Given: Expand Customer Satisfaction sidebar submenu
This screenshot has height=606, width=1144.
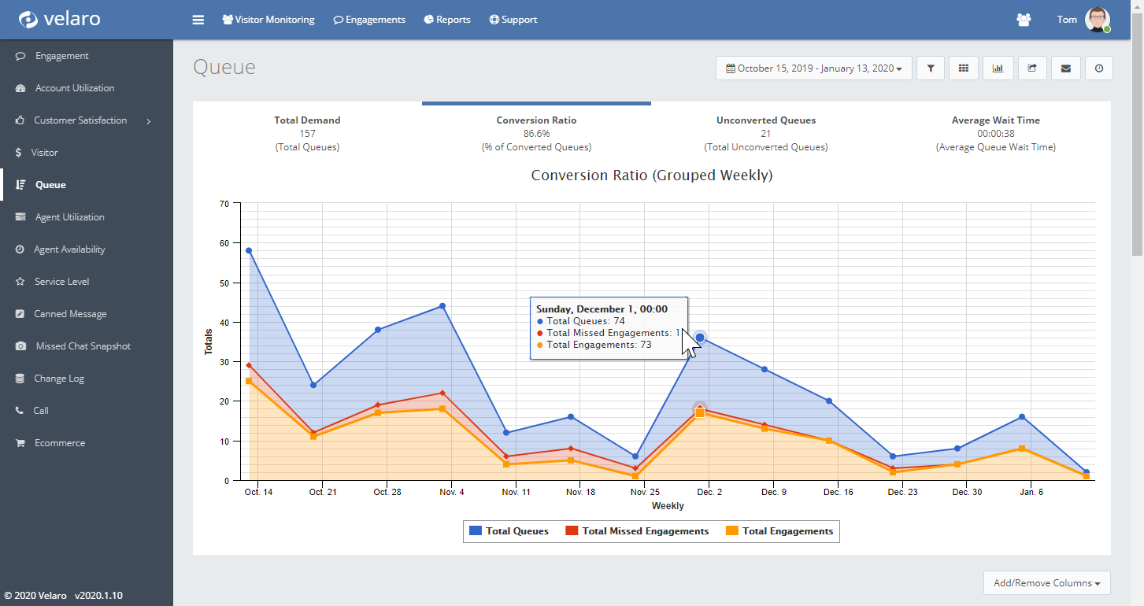Looking at the screenshot, I should click(x=87, y=120).
